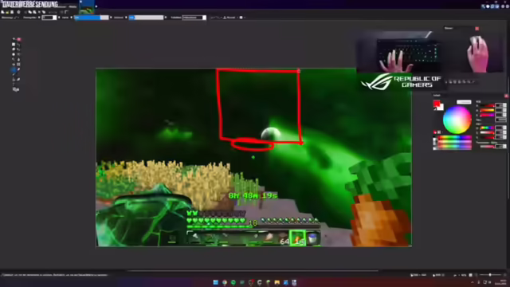
Task: Adjust the G channel slider
Action: pos(487,110)
